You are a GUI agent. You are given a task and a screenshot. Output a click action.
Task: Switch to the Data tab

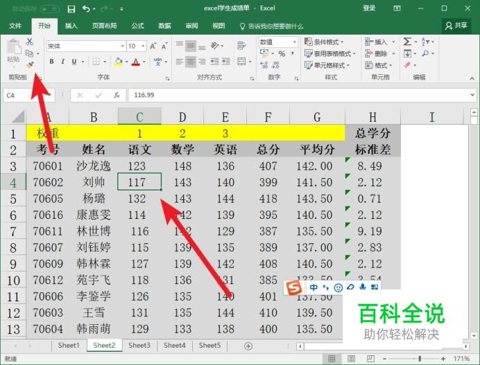(164, 26)
